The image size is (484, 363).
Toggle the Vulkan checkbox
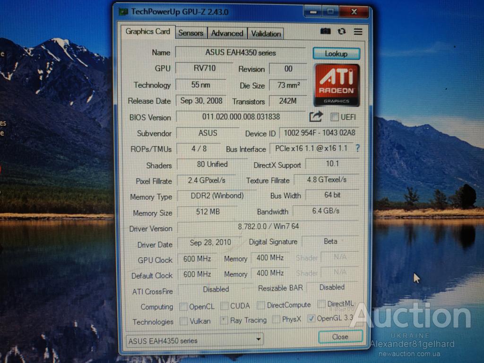pyautogui.click(x=183, y=321)
